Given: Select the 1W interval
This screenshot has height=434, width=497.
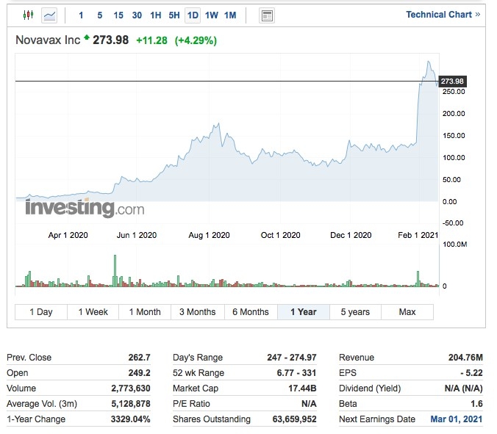Looking at the screenshot, I should tap(212, 15).
